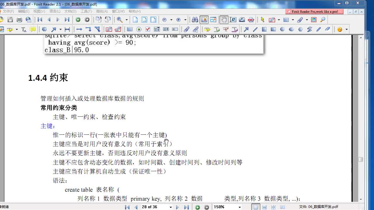374x210 pixels.
Task: Click the vertical scrollbar thumb
Action: [361, 160]
